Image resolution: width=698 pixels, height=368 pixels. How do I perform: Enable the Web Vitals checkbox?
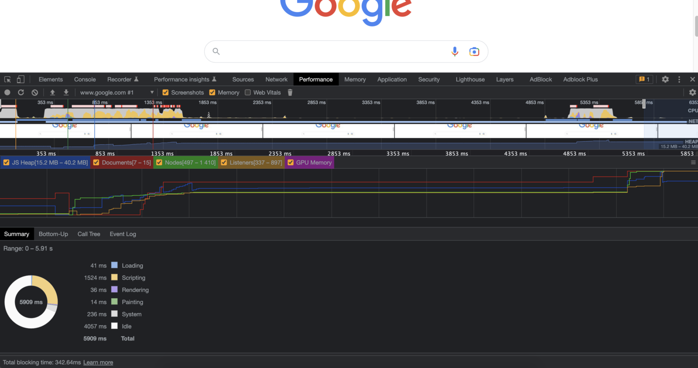[x=248, y=93]
